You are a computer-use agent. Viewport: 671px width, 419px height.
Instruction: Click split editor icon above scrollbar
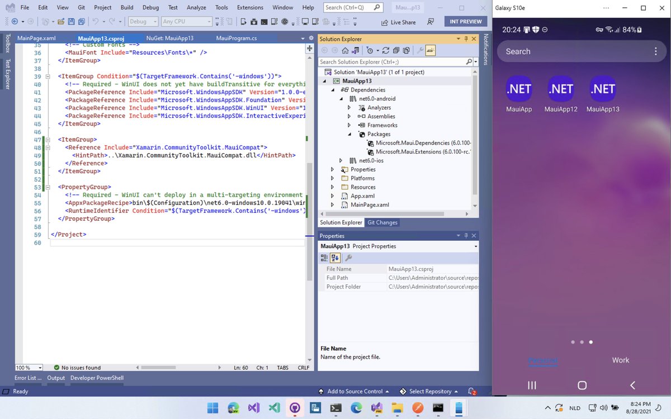point(309,49)
